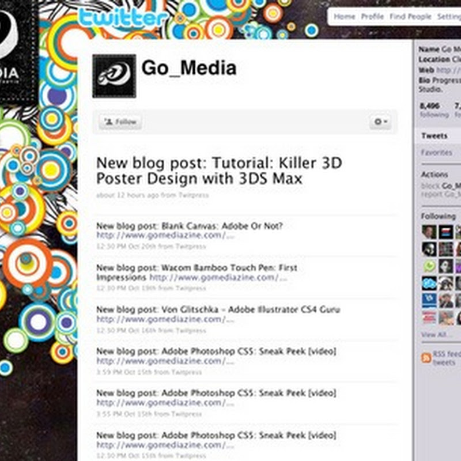Open Find People in the top navigation

point(410,17)
